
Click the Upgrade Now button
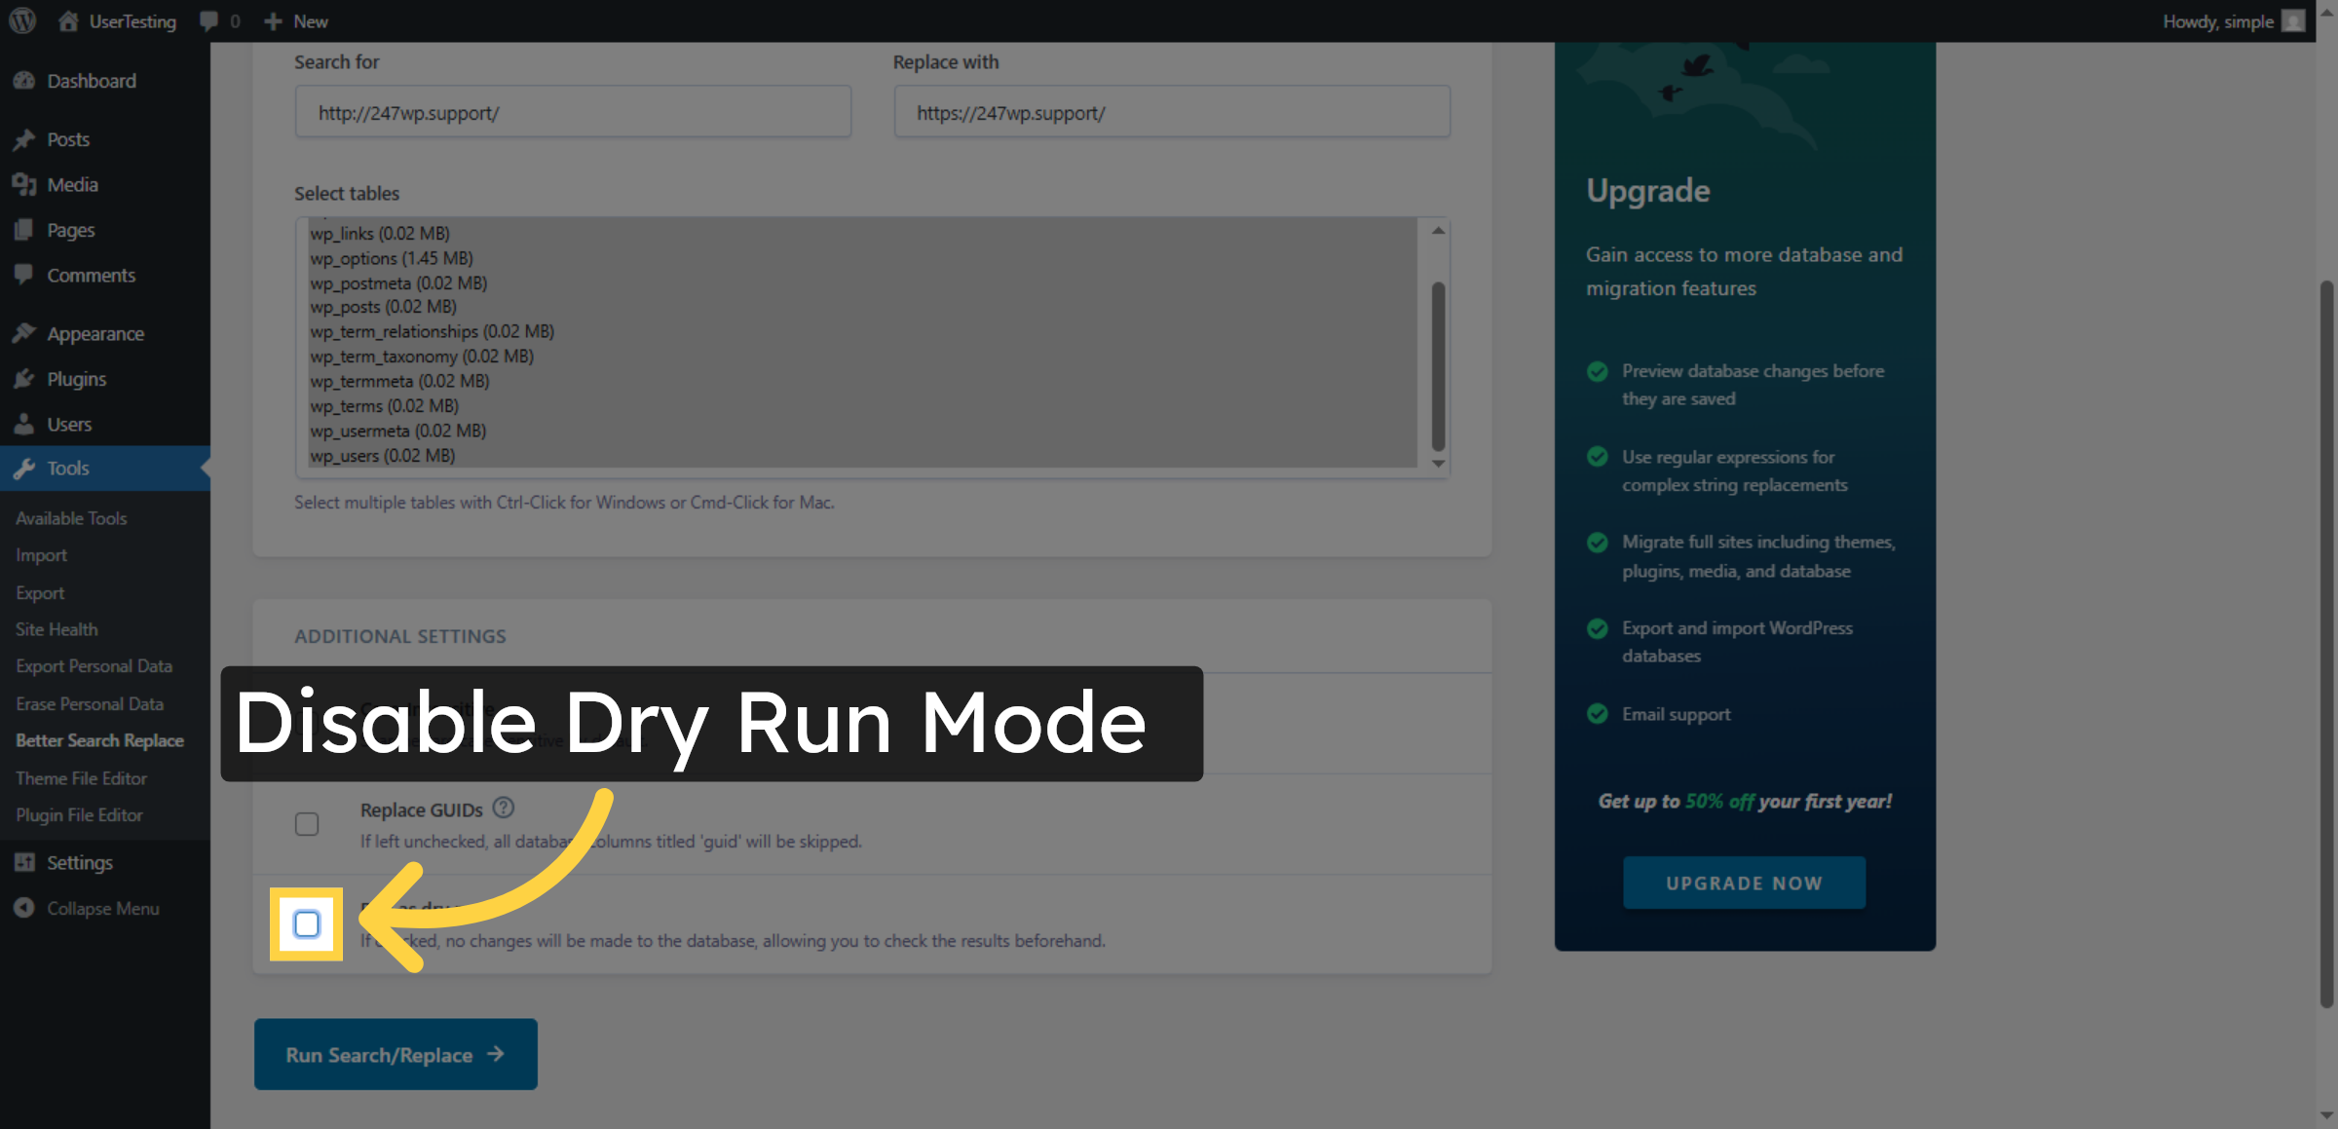click(1744, 883)
